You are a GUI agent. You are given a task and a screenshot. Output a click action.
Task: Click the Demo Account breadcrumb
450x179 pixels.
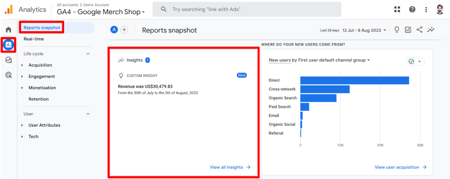point(96,4)
